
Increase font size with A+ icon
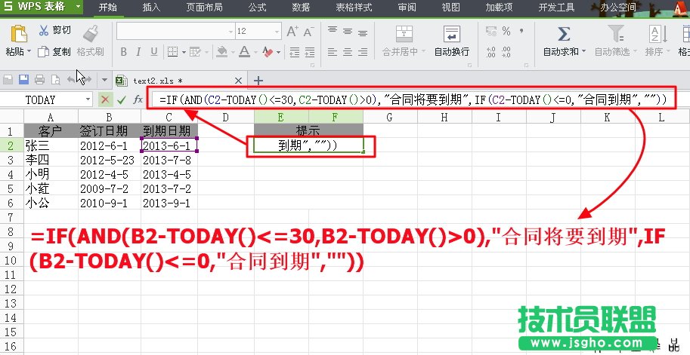pyautogui.click(x=292, y=31)
